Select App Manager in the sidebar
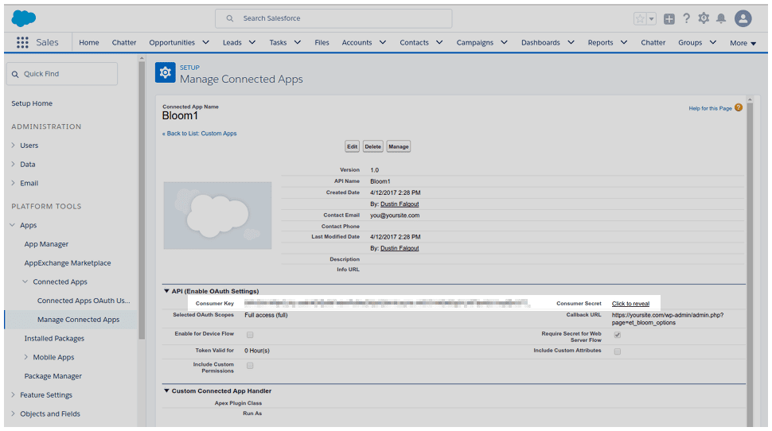Viewport: 772px width, 431px height. point(46,244)
